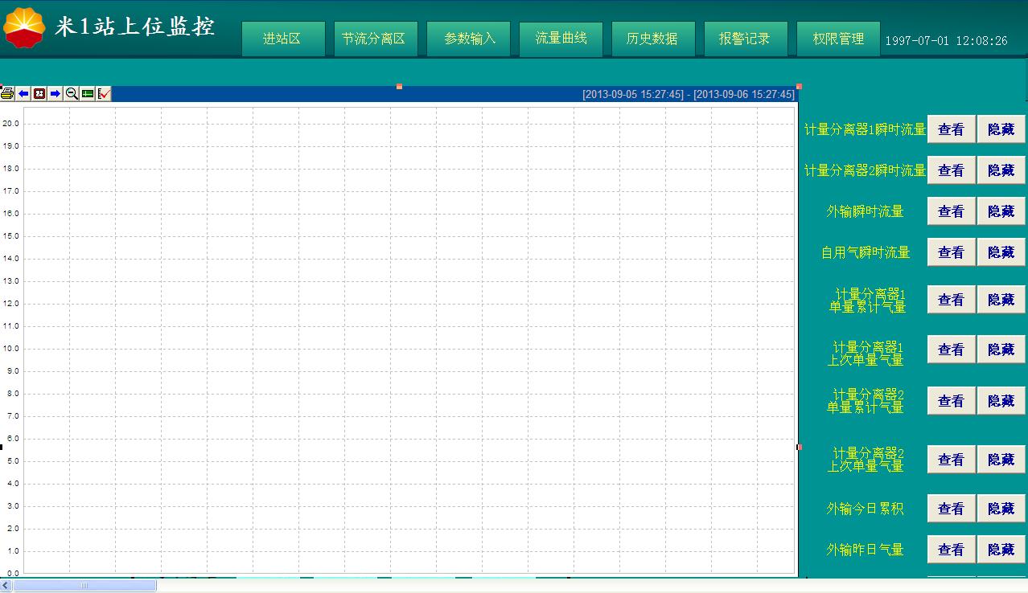Click the zoom out magnifier icon
Screen dimensions: 1028x593
pos(72,94)
